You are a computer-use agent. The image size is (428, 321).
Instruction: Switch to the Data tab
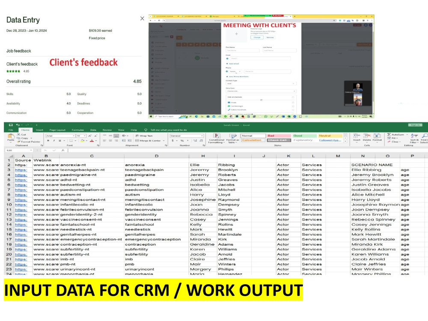point(93,130)
